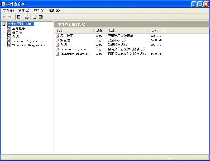Toggle the show/hide console tree button
Image resolution: width=210 pixels, height=161 pixels.
pos(18,17)
